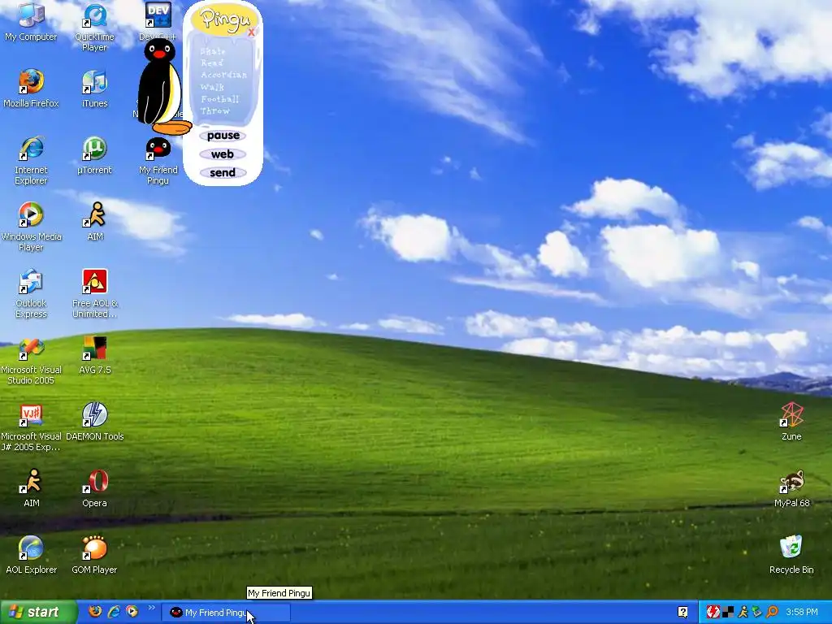
Task: Select the µTorrent desktop shortcut
Action: click(94, 155)
